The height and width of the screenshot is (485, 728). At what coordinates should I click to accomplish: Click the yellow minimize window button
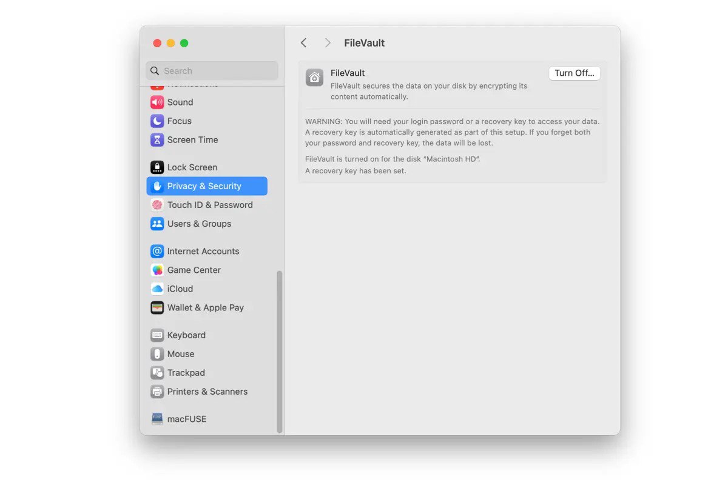point(170,43)
